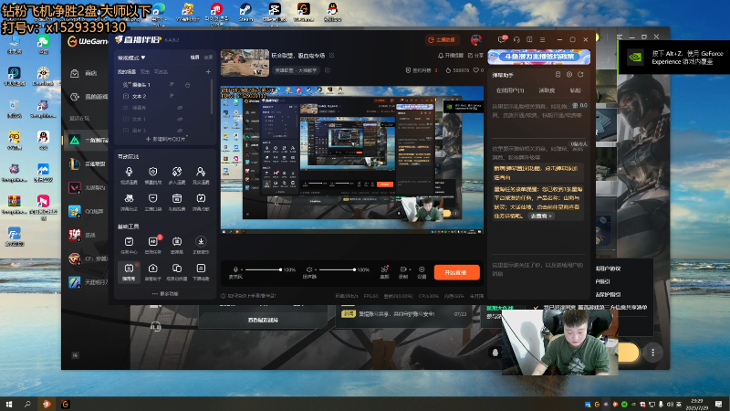Switch to the 贵宾 tab on the right
The image size is (730, 411).
coord(576,90)
